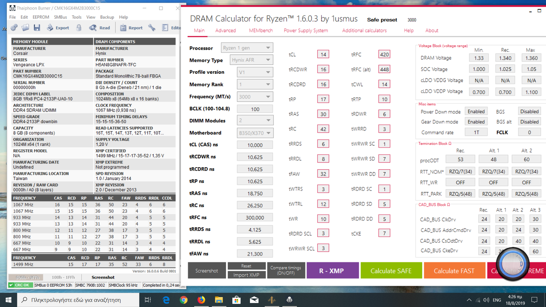546x307 pixels.
Task: Open File Explorer from the taskbar
Action: click(x=219, y=300)
